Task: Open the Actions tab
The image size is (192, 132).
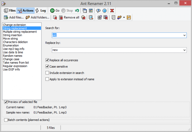Action: click(x=26, y=11)
